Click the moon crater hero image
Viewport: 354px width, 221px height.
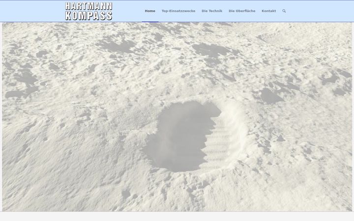coord(177,117)
